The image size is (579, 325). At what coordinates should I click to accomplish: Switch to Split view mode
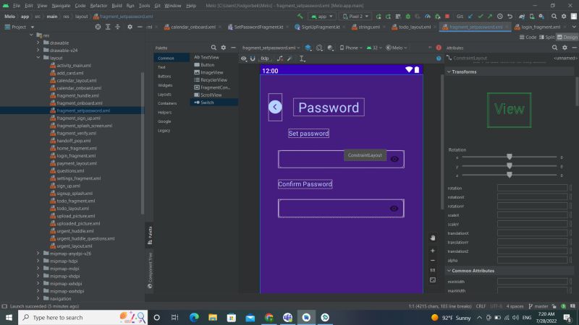547,38
